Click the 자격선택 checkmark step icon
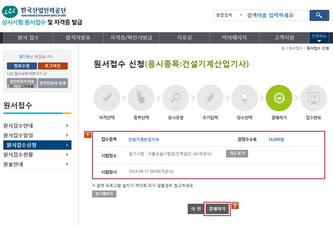 click(107, 98)
